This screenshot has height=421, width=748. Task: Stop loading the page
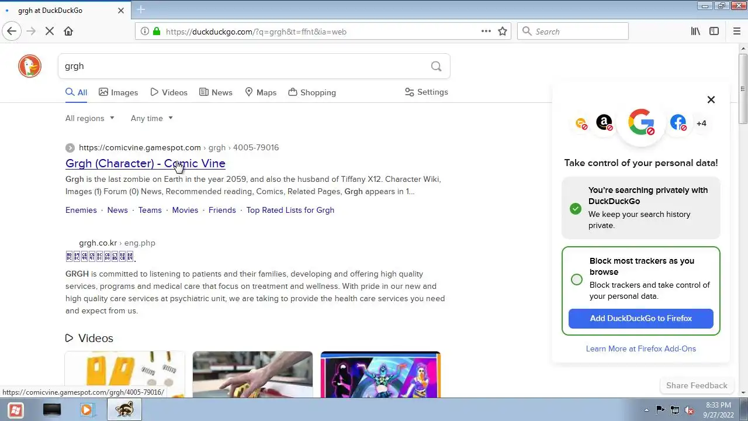pyautogui.click(x=50, y=31)
